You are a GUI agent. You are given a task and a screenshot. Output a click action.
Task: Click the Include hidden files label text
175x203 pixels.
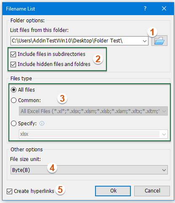coord(54,64)
